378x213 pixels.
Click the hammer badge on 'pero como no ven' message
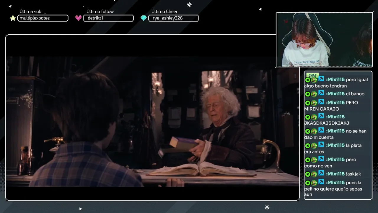[321, 159]
